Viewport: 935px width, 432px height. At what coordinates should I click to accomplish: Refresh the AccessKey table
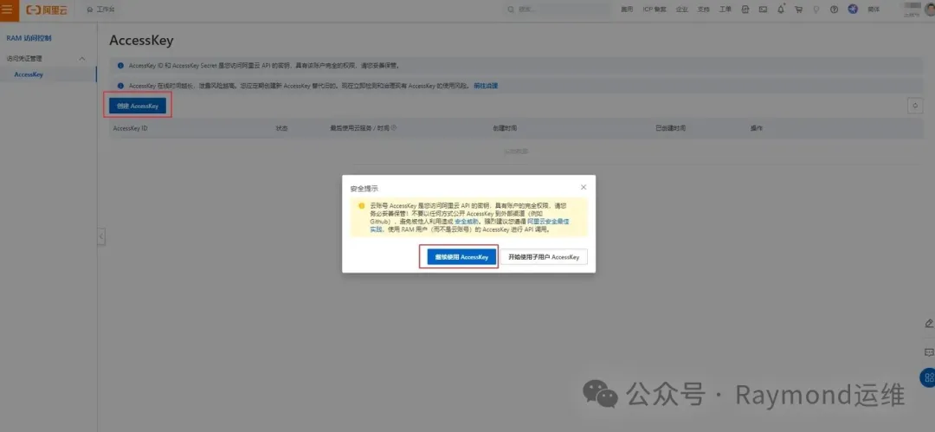point(915,106)
